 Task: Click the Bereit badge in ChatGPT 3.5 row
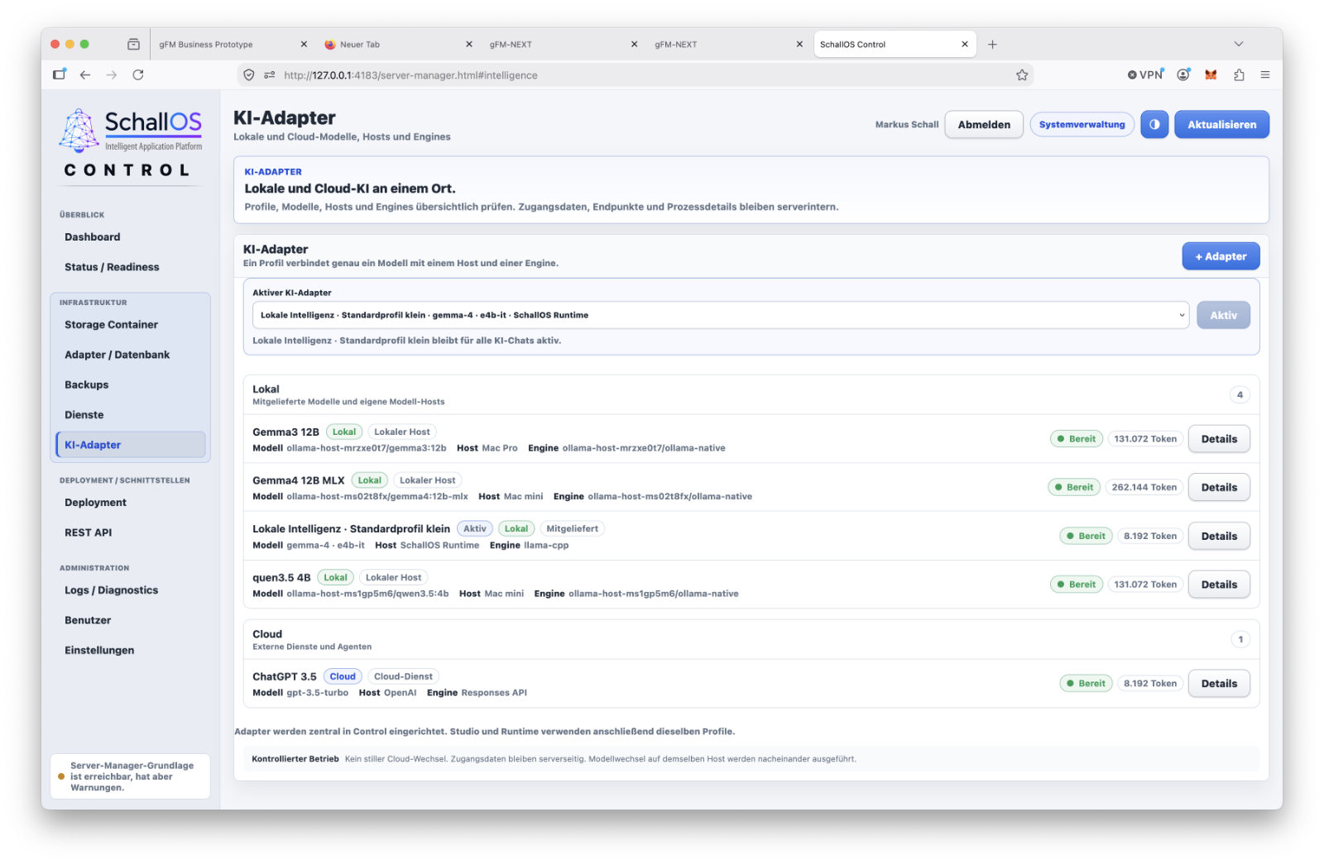coord(1086,684)
